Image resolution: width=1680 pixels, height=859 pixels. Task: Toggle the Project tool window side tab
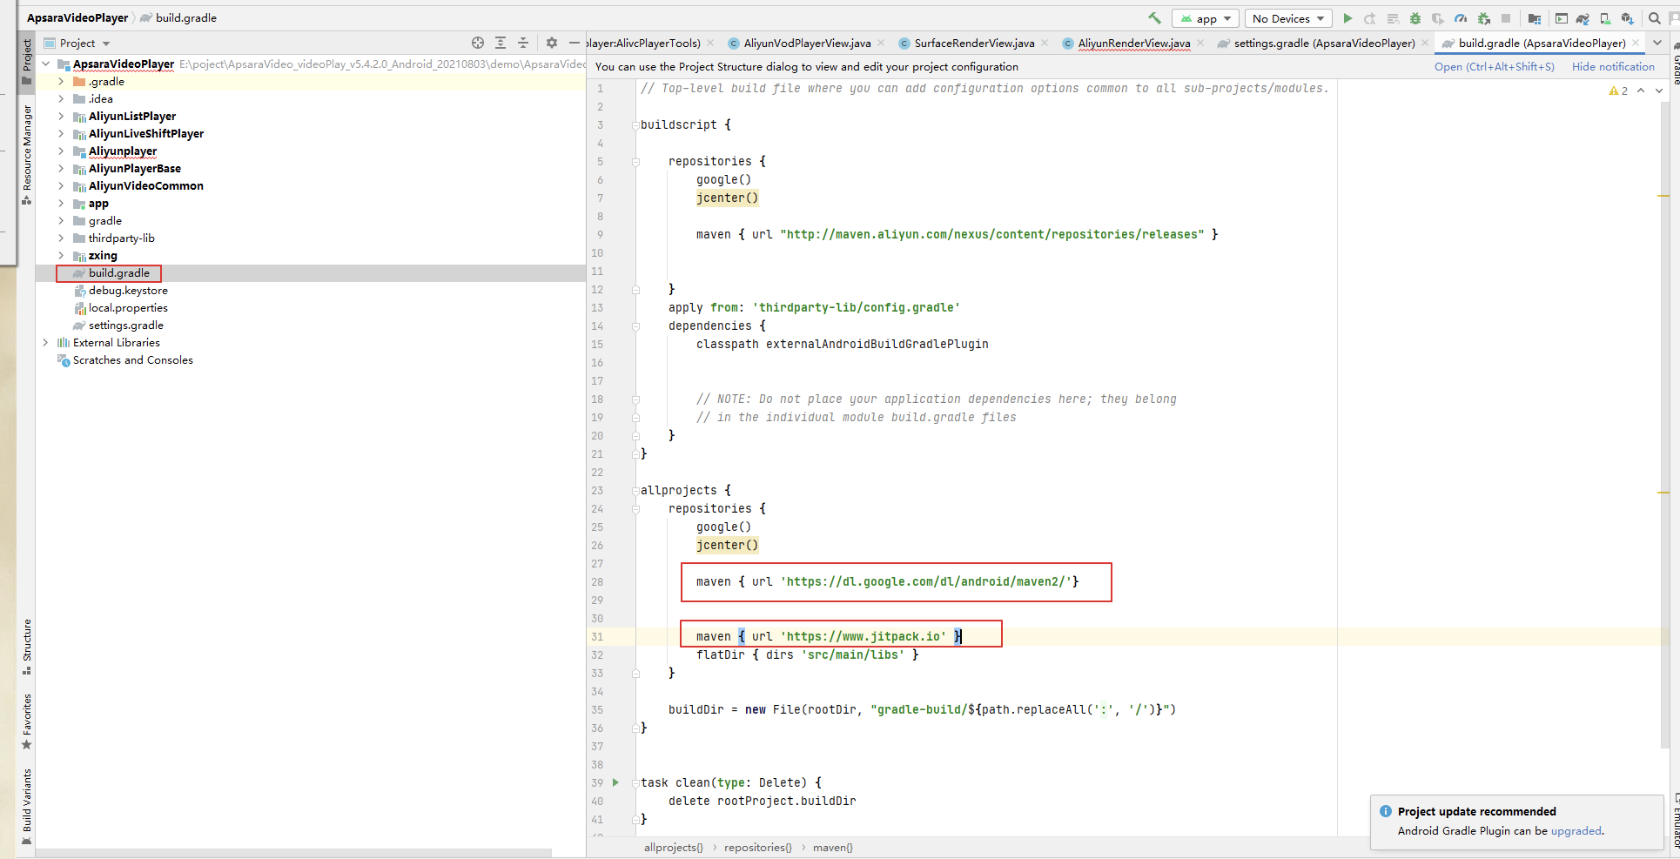click(27, 61)
